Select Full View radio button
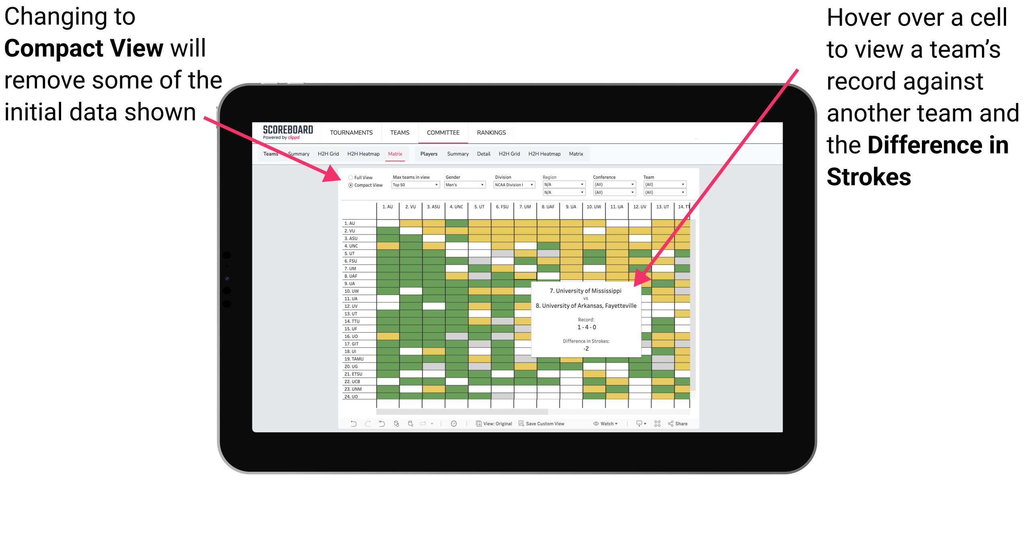The width and height of the screenshot is (1031, 554). (x=349, y=178)
